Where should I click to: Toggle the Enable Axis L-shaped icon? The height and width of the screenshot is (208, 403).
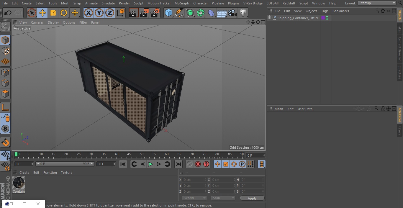click(x=5, y=107)
